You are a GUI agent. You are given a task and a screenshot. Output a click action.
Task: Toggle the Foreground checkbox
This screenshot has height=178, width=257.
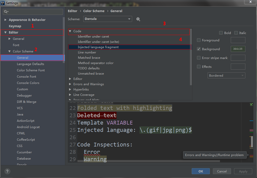pos(199,40)
